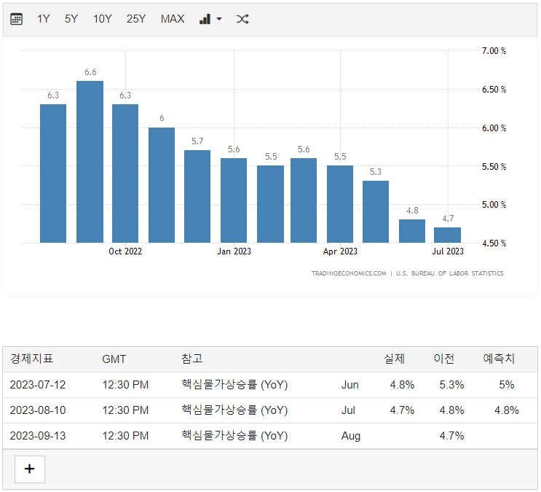Click the bar labeled 6
The image size is (541, 492).
(162, 185)
